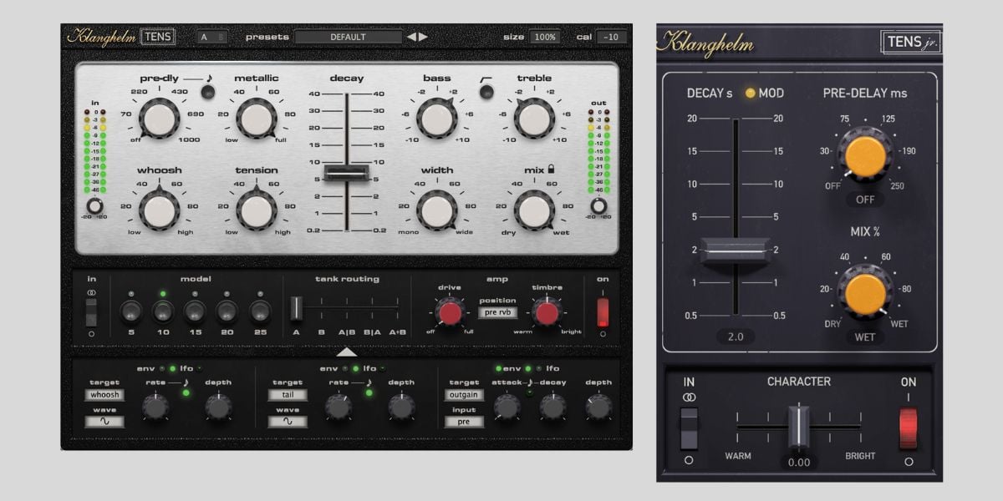Click the bass knob

[x=437, y=118]
